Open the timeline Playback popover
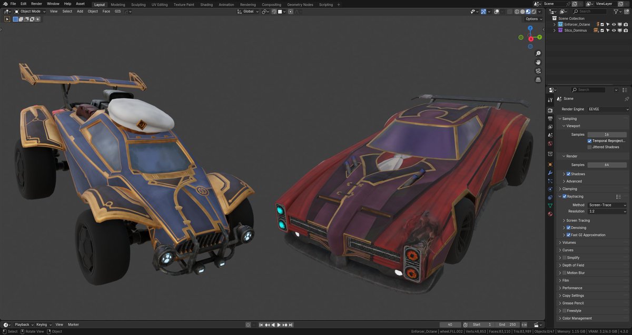Viewport: 632px width, 335px height. click(x=24, y=324)
